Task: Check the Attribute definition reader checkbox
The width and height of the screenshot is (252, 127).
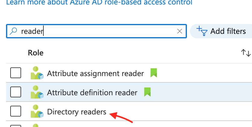Action: (16, 92)
